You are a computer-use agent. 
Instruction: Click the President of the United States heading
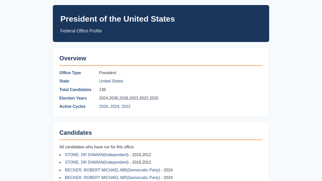117,19
